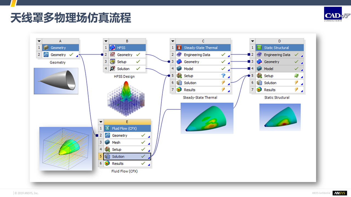
Task: Click the "Geometry" caption below system A
Action: point(58,62)
